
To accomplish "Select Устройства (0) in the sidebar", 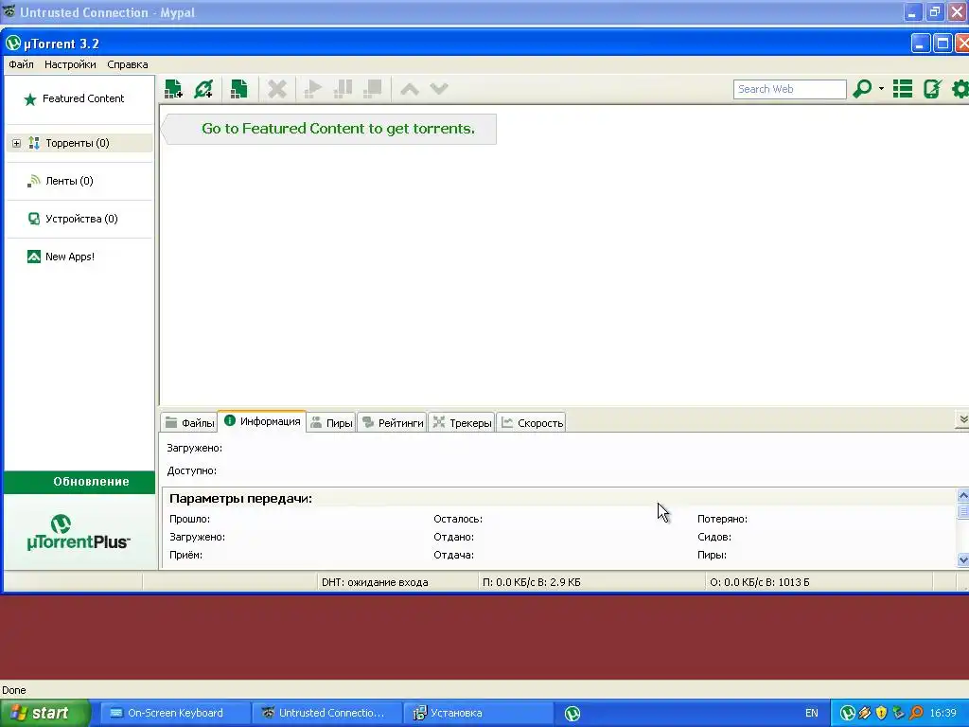I will click(x=81, y=219).
